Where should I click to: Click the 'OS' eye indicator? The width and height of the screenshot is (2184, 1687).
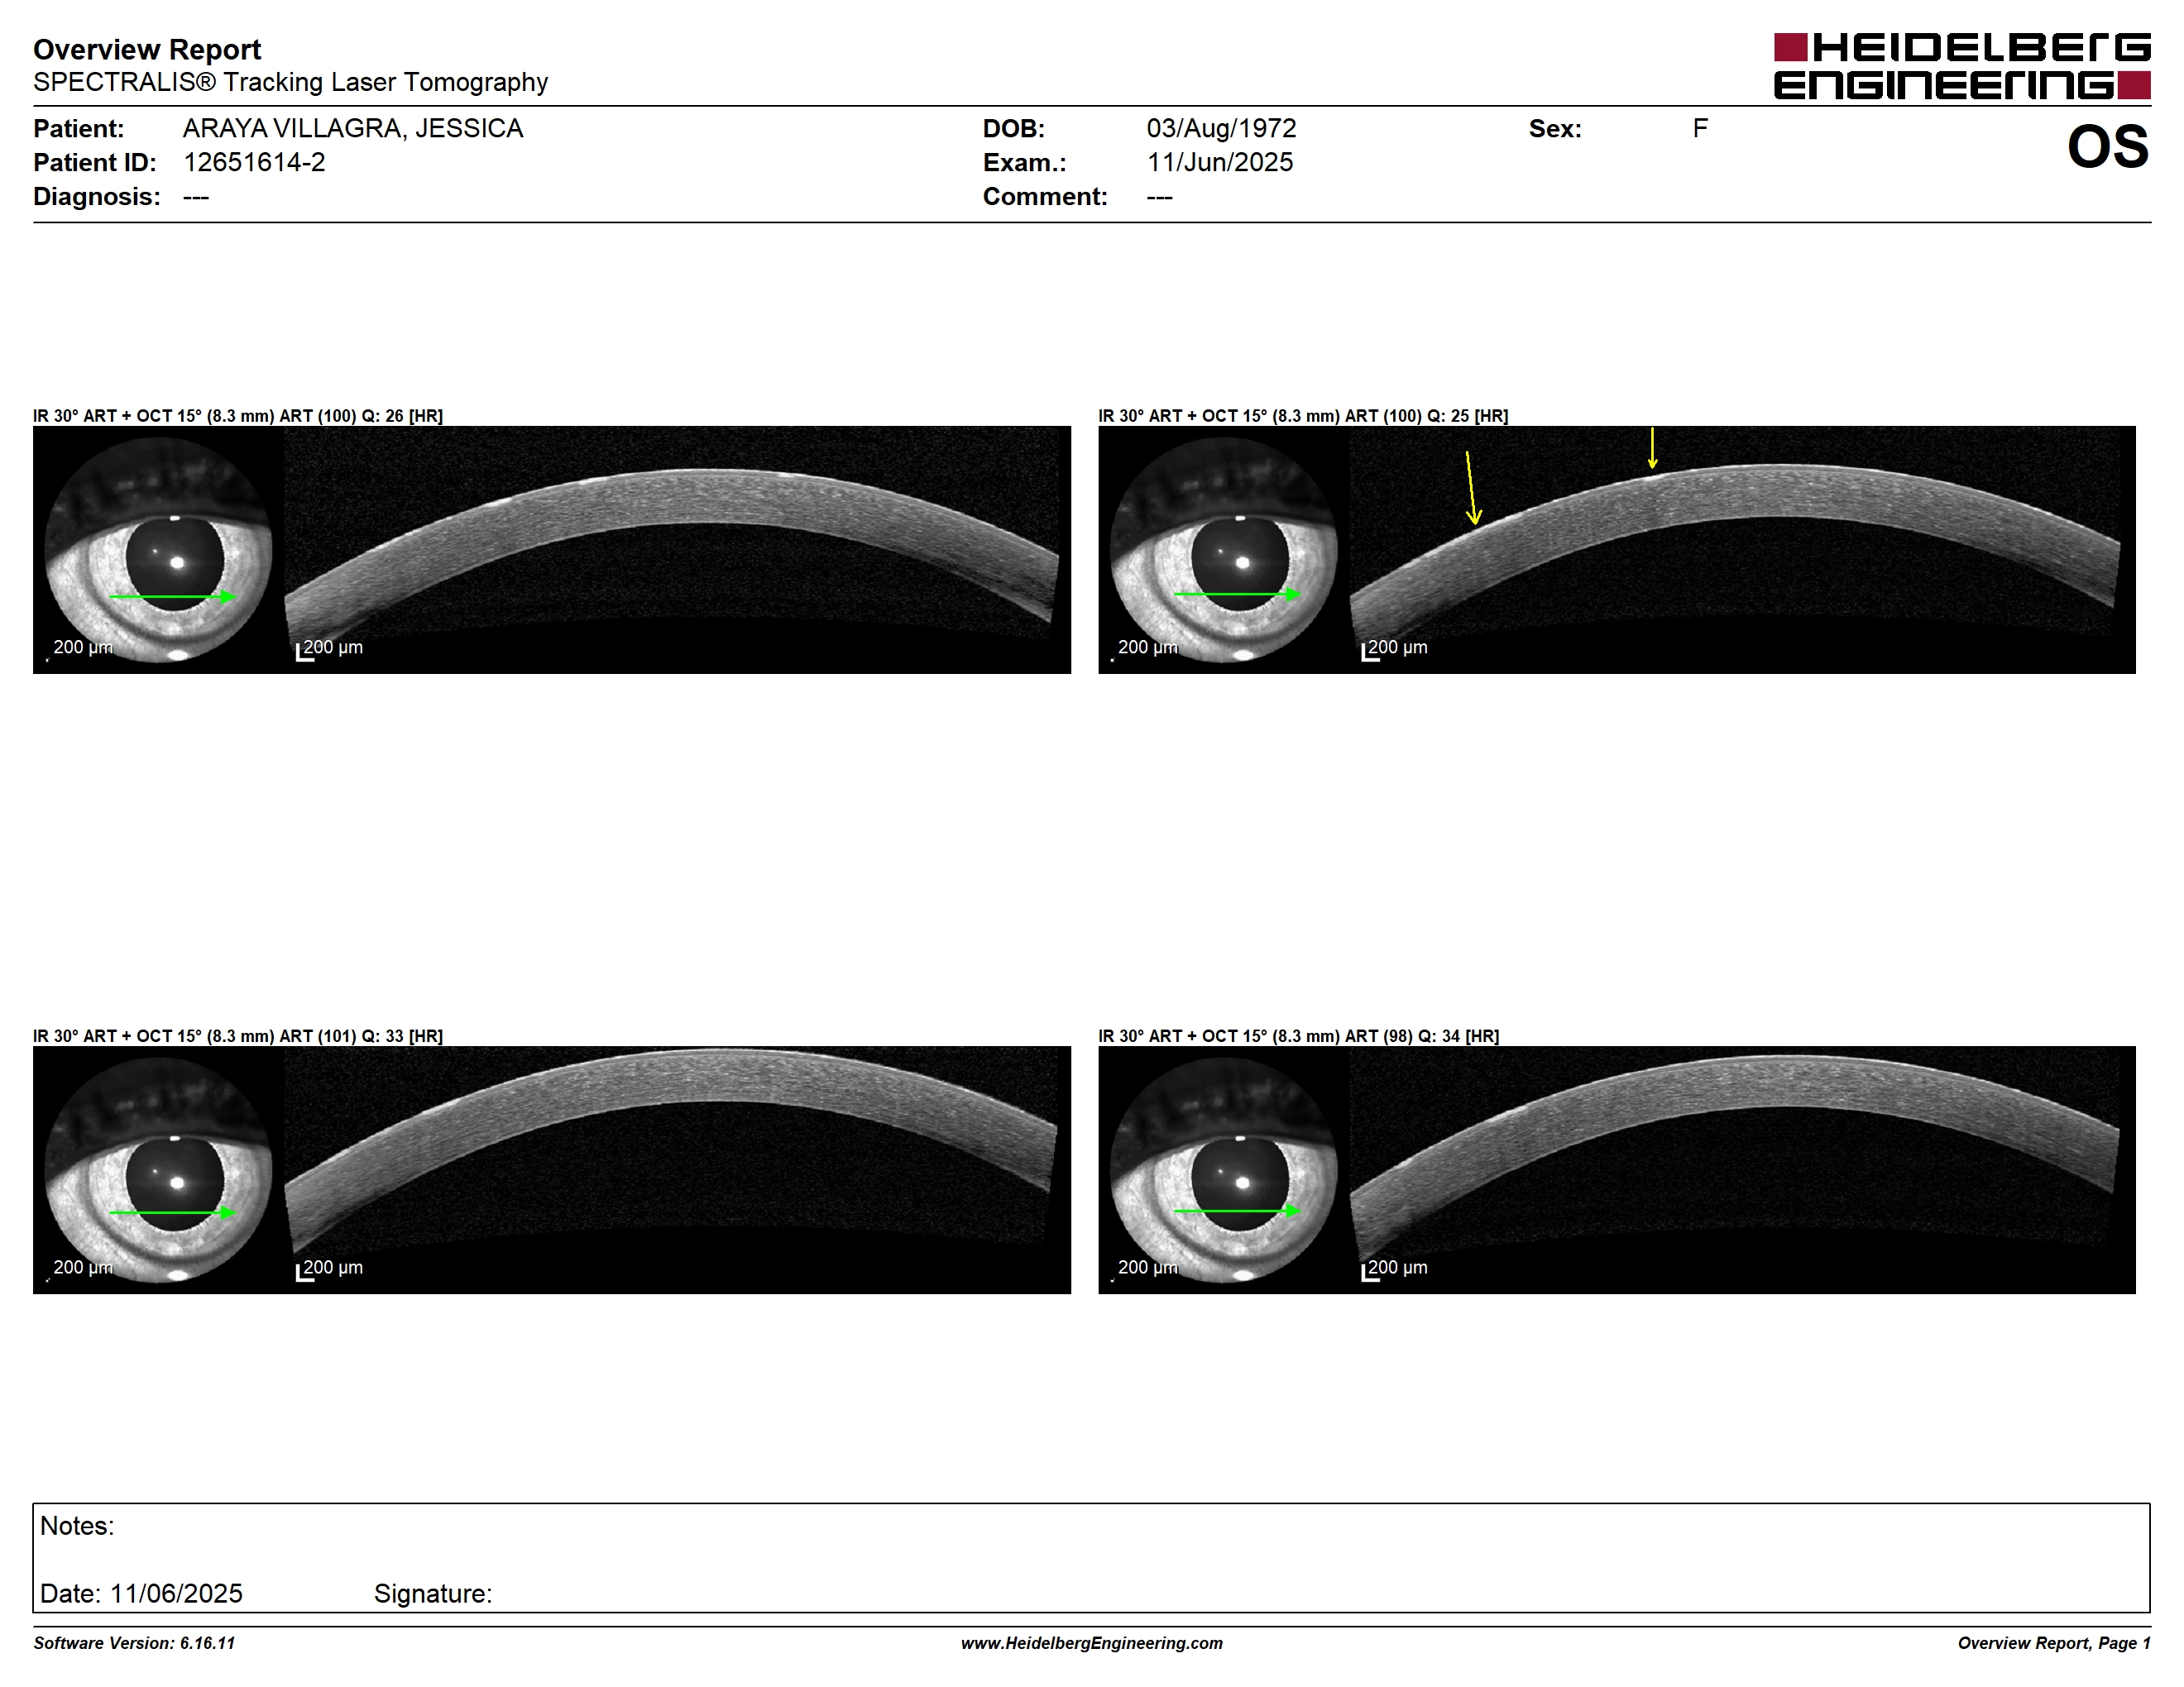[2108, 147]
